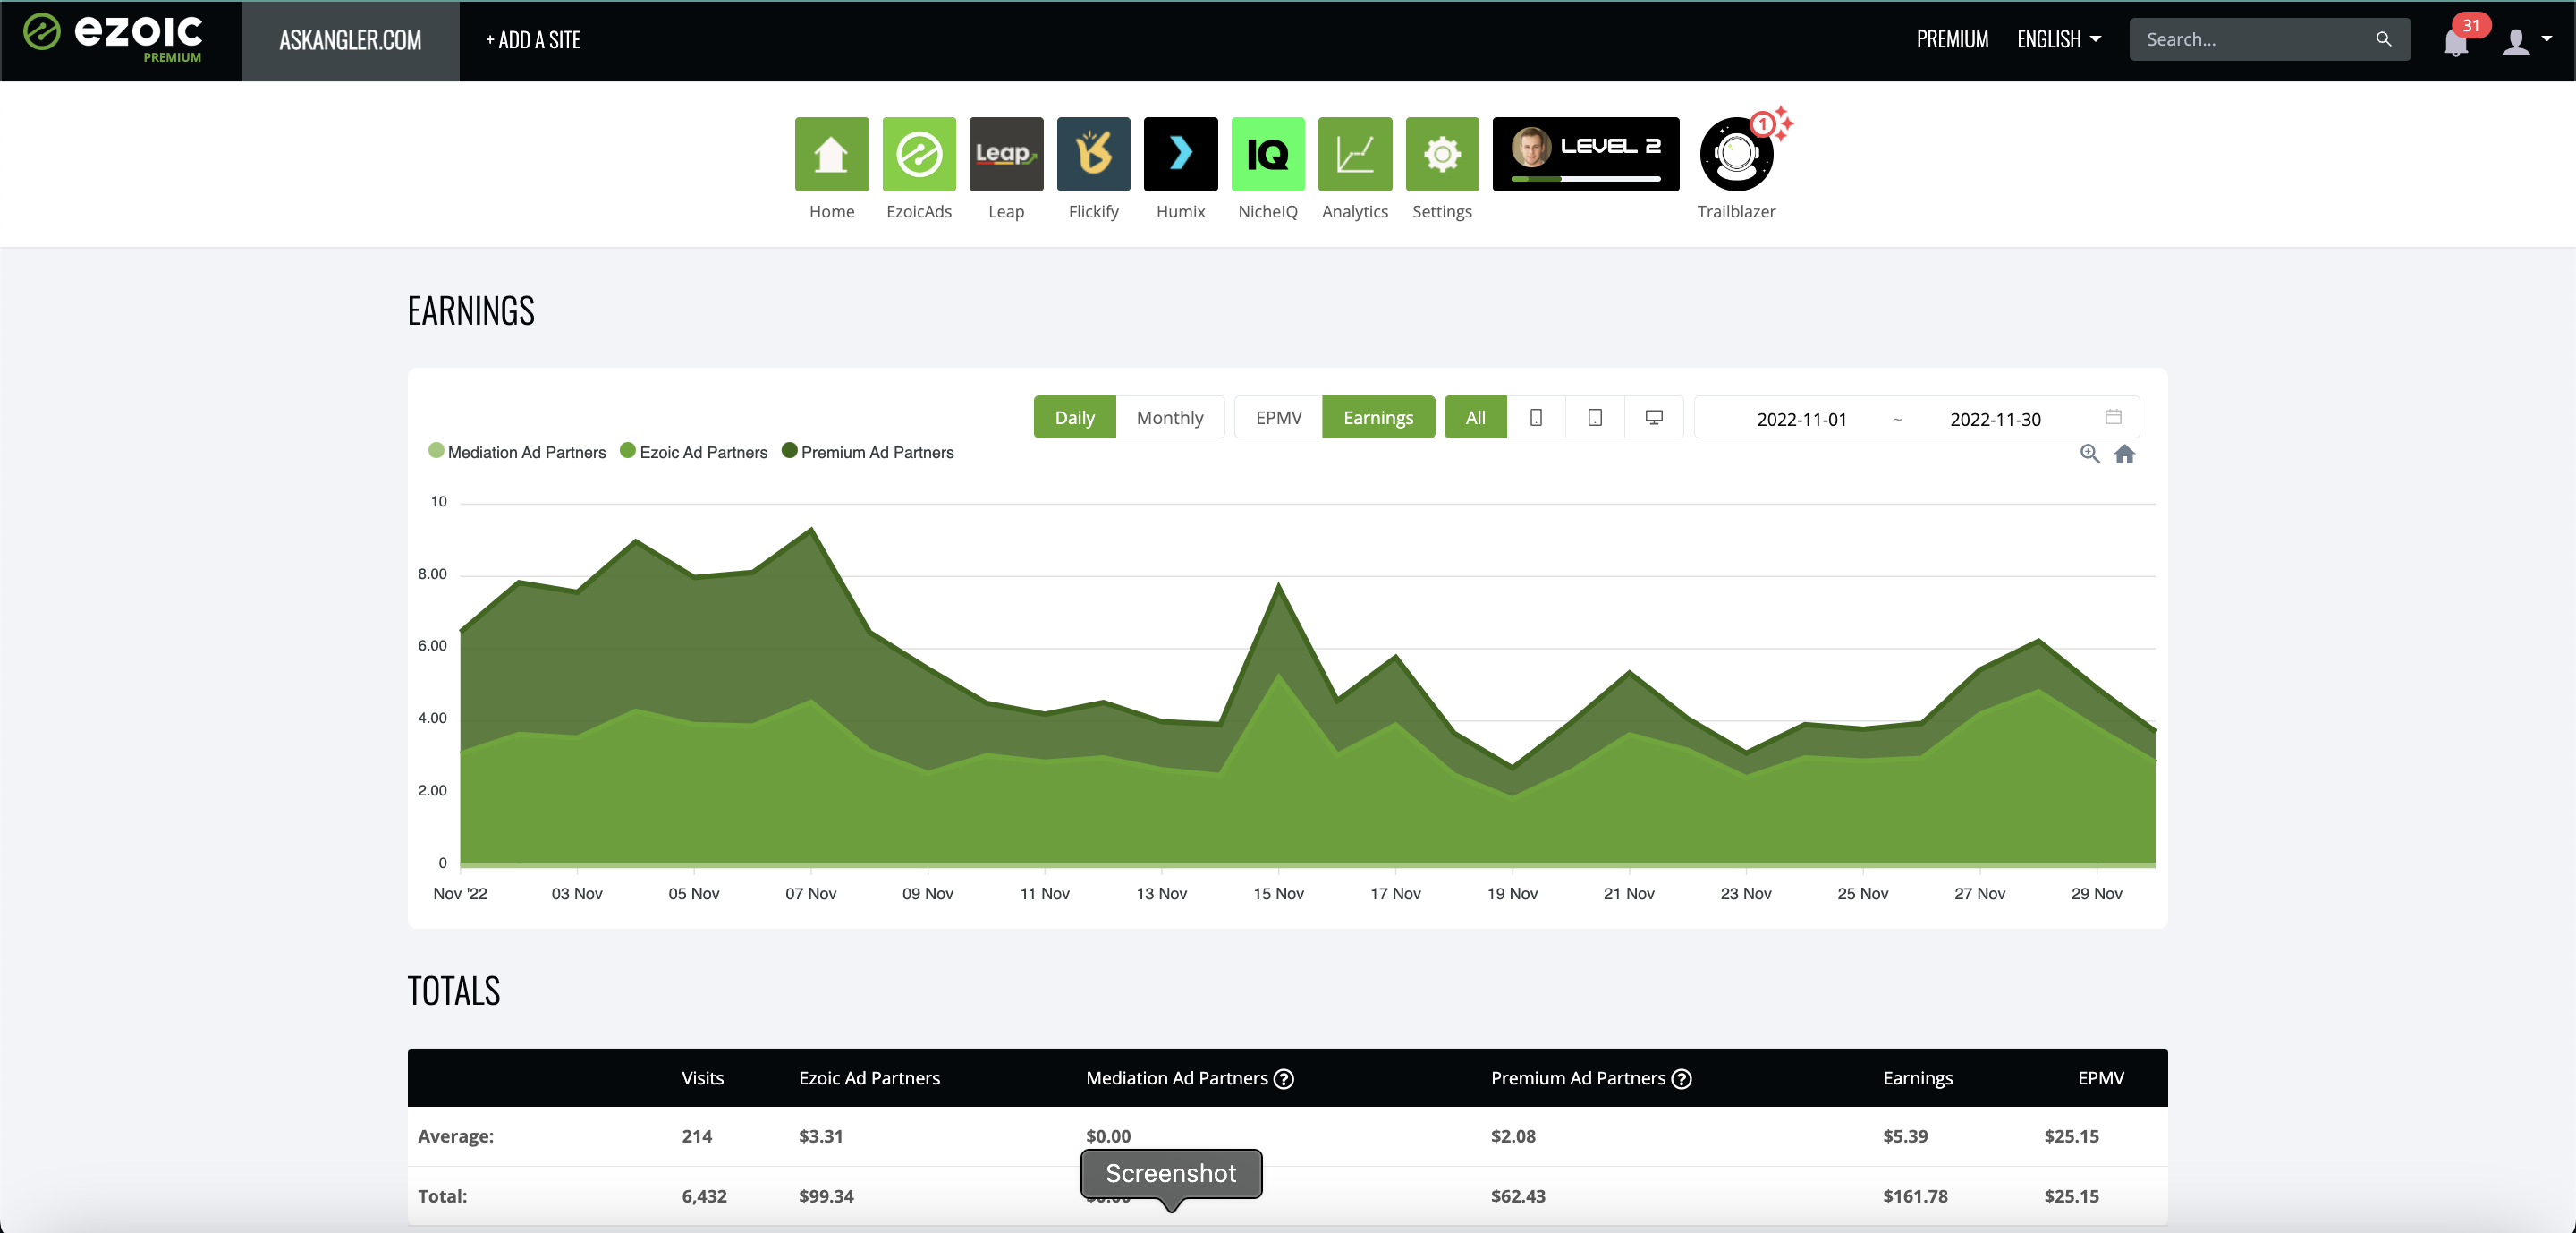Open the Humix app icon

(x=1180, y=154)
